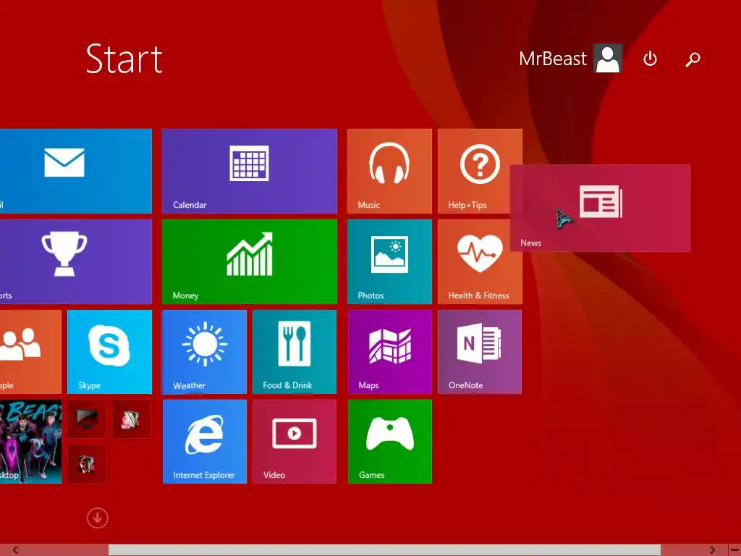Open the Mail tile
The height and width of the screenshot is (556, 741).
(75, 171)
